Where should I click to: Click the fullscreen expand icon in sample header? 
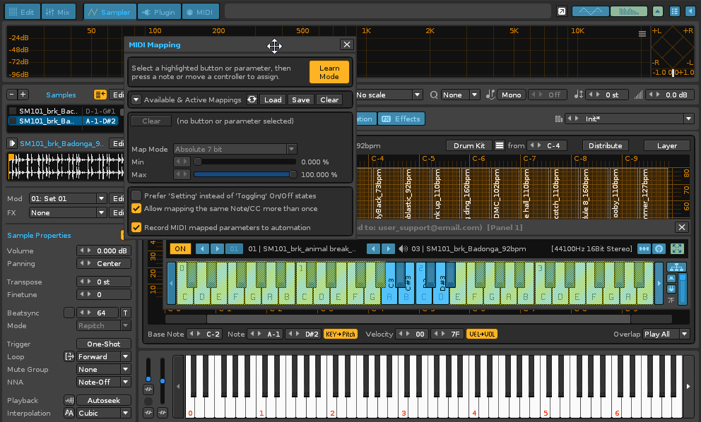(x=677, y=248)
